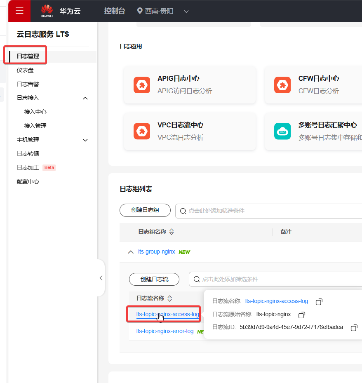Sort by 日志流名称 column

[169, 298]
